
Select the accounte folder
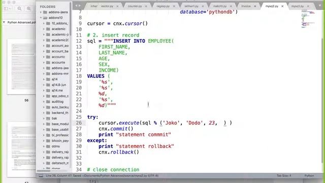58,63
